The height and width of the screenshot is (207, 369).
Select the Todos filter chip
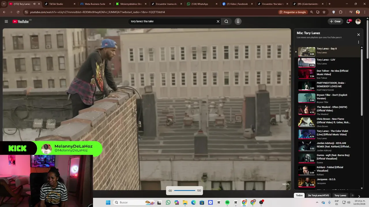coord(299,195)
